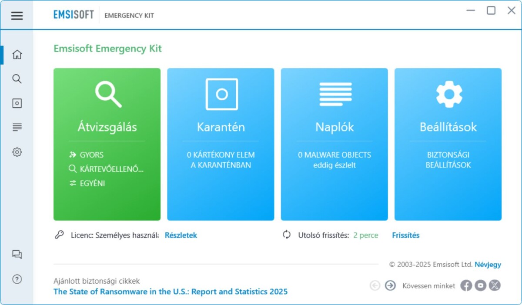Select the Home icon in the sidebar
The width and height of the screenshot is (522, 305).
tap(17, 55)
